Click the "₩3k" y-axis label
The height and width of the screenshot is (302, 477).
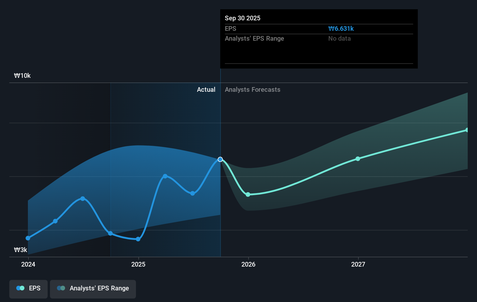coord(21,250)
